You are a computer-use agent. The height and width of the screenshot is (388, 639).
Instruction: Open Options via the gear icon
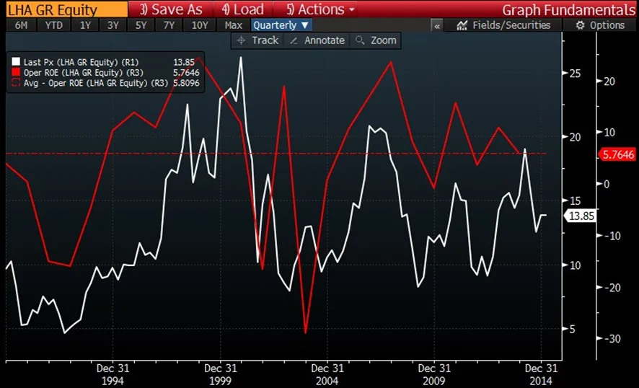tap(580, 25)
